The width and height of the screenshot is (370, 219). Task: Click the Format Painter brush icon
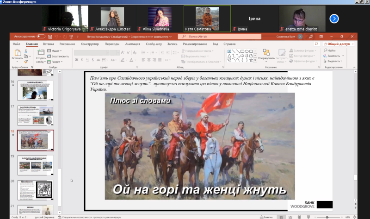click(x=26, y=62)
